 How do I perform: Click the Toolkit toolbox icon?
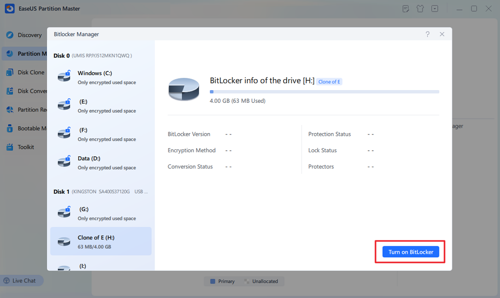click(x=10, y=147)
